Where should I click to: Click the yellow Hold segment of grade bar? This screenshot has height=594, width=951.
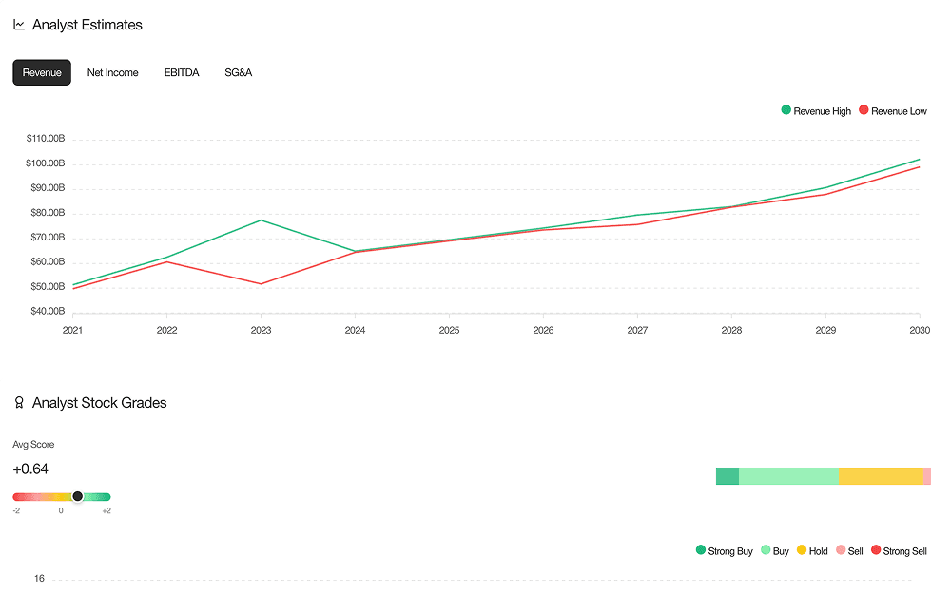[x=881, y=476]
